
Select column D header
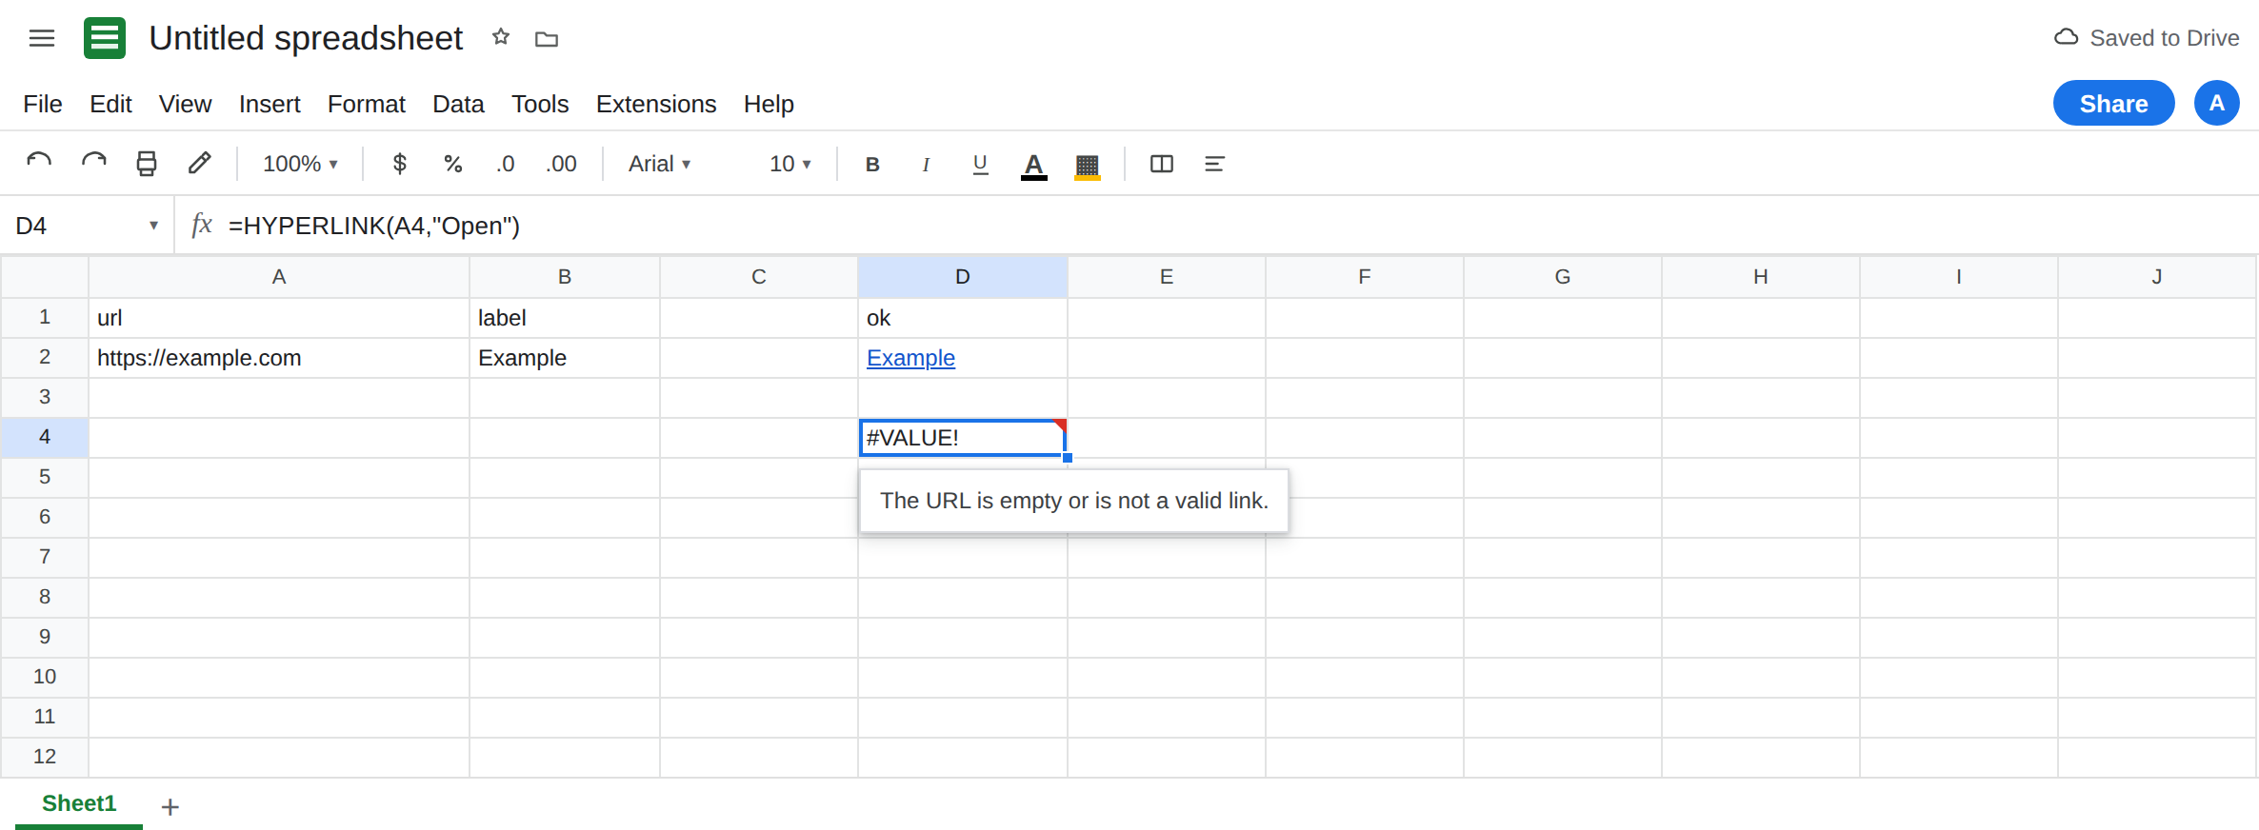[963, 277]
